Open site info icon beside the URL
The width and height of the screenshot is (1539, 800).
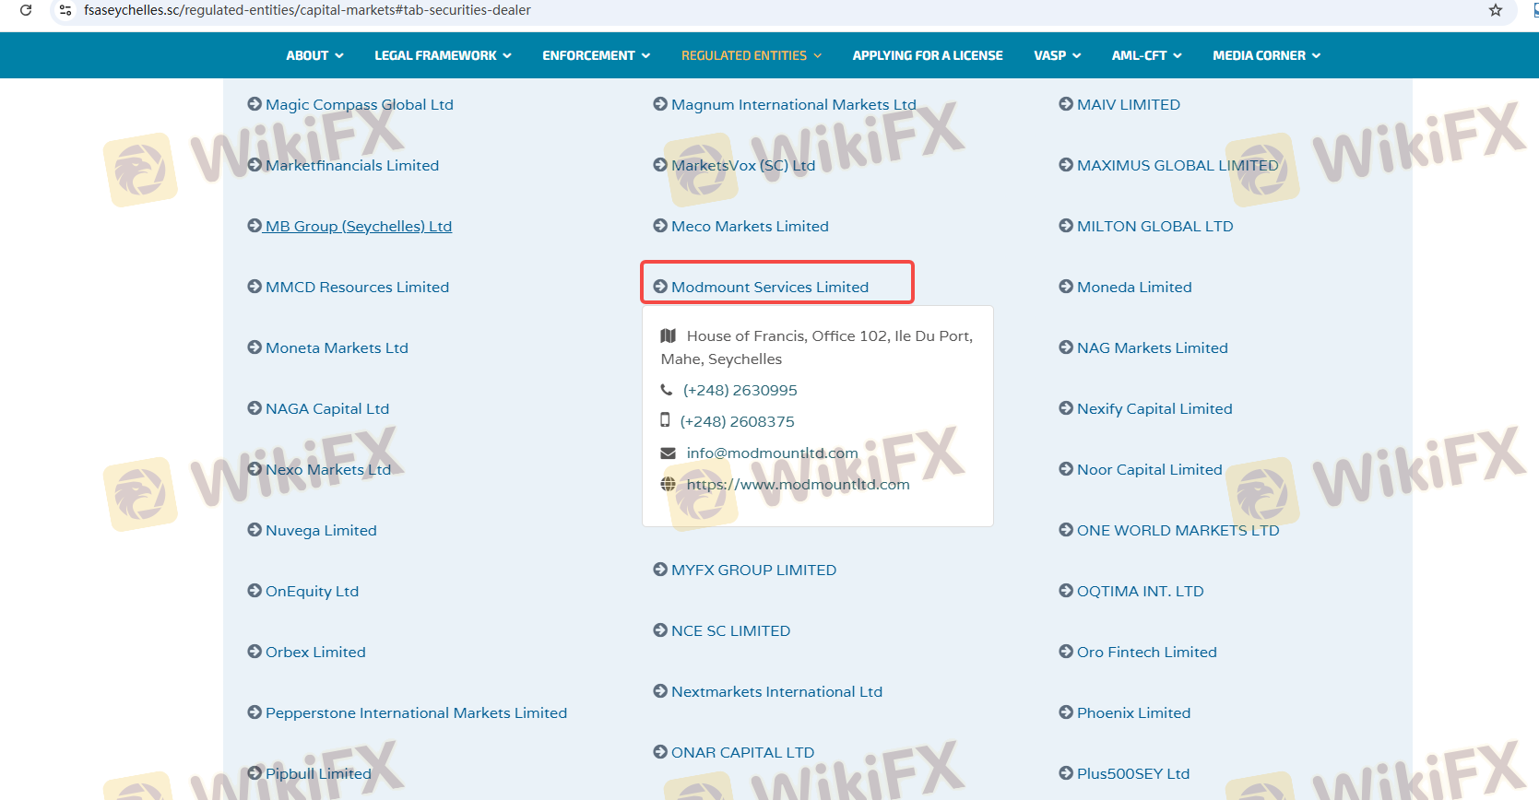[x=65, y=10]
